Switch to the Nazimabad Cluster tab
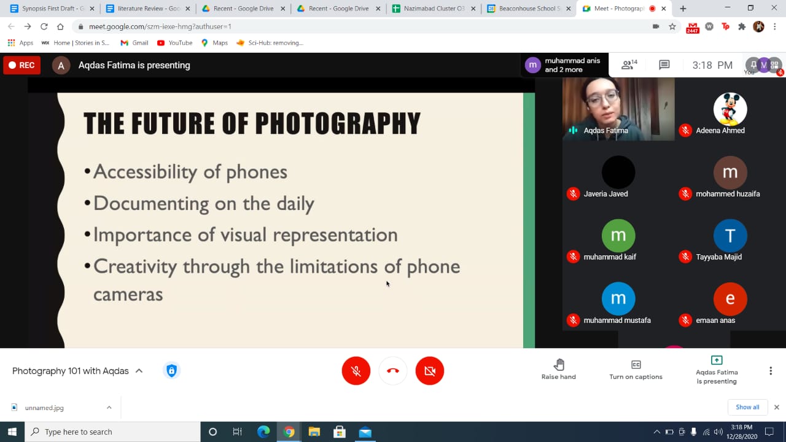 pos(430,9)
